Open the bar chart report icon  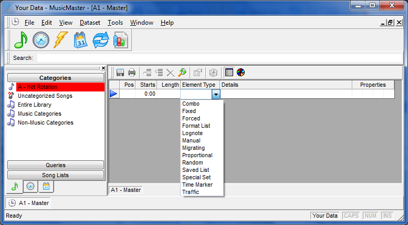(121, 40)
